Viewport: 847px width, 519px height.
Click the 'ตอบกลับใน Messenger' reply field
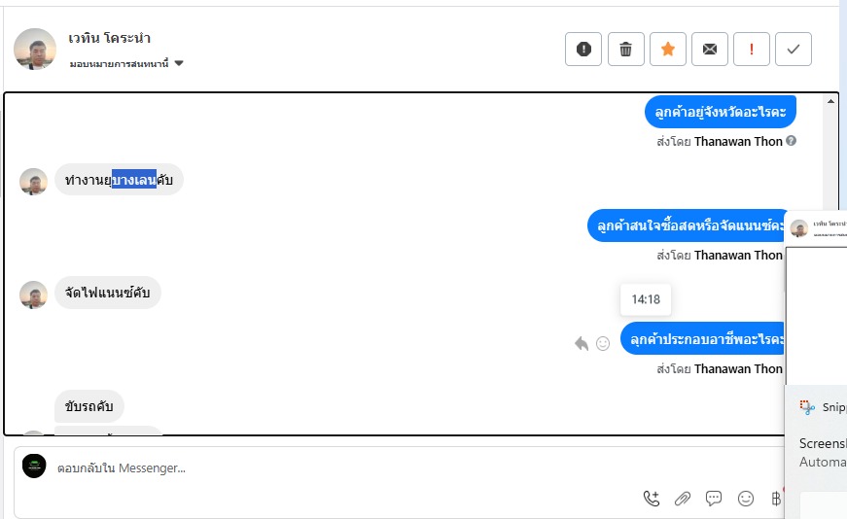pos(292,468)
